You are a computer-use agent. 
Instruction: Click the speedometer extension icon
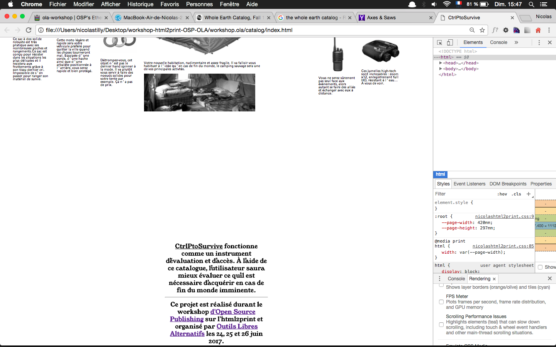[517, 30]
